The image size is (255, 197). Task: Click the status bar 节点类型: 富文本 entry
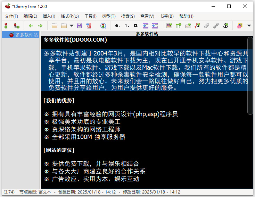tap(35, 192)
